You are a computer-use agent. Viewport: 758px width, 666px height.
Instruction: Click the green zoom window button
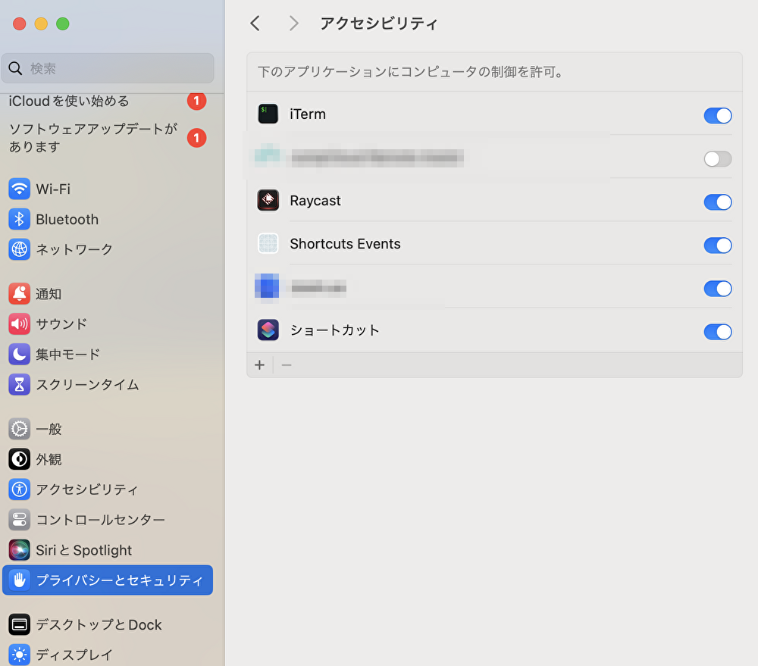[x=63, y=23]
